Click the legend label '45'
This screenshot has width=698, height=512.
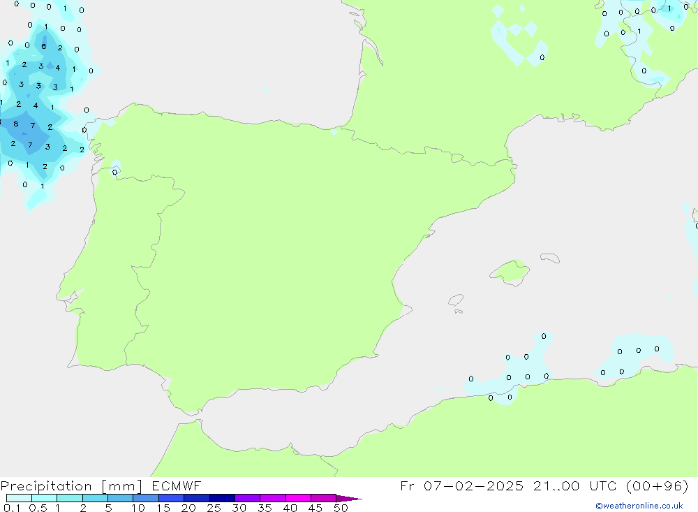click(315, 508)
